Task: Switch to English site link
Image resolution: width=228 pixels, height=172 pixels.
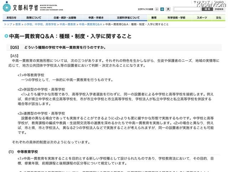Action: [219, 2]
